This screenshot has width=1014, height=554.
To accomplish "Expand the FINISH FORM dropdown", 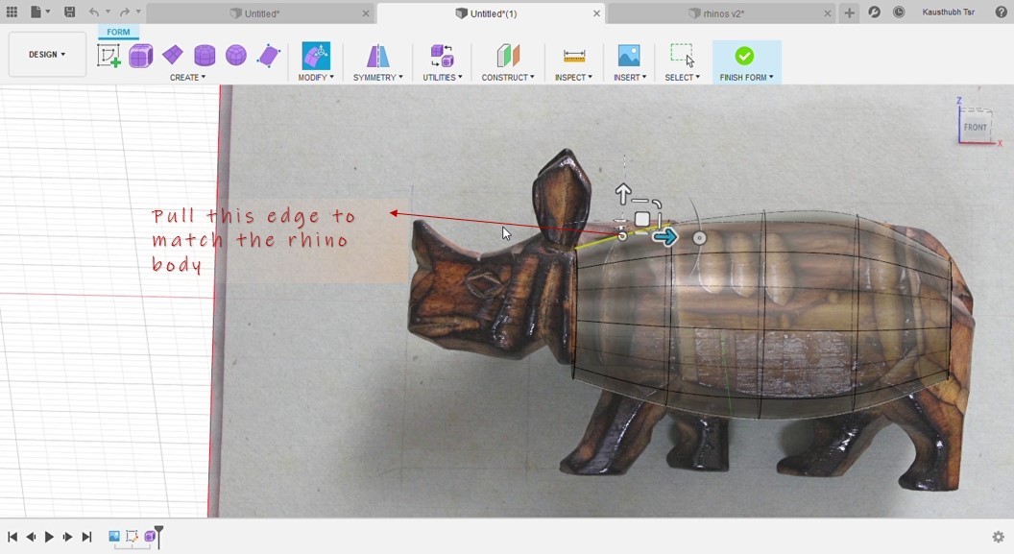I will pos(746,77).
